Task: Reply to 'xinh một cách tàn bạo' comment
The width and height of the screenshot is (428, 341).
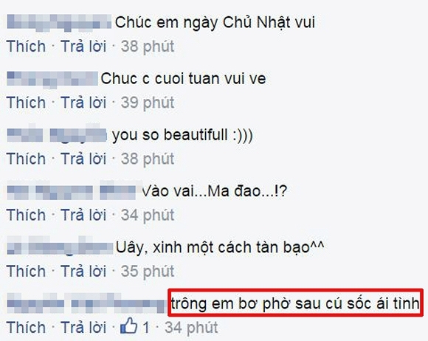Action: pos(83,271)
